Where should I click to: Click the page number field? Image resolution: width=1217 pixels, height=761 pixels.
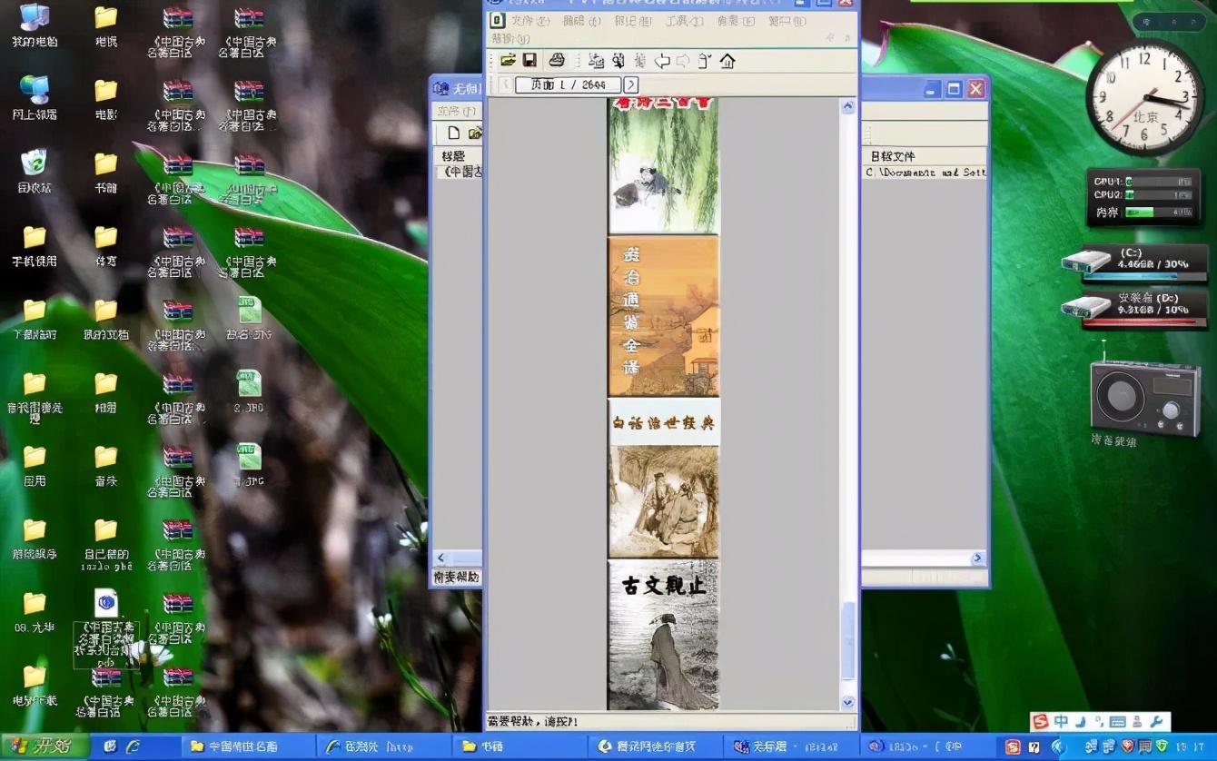coord(568,84)
